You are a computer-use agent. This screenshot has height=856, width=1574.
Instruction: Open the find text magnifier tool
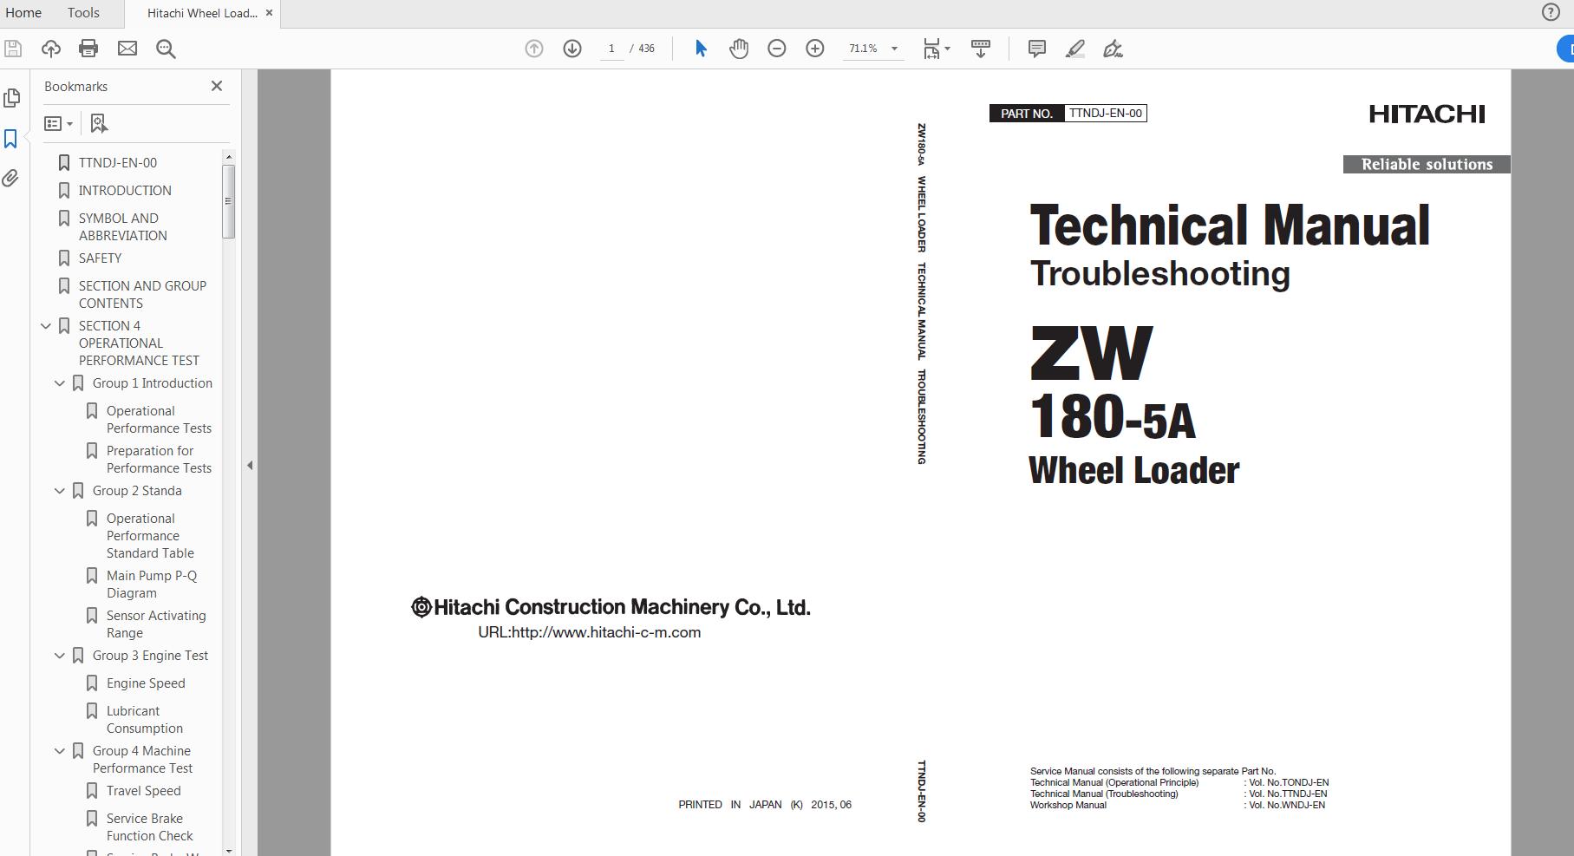(166, 49)
